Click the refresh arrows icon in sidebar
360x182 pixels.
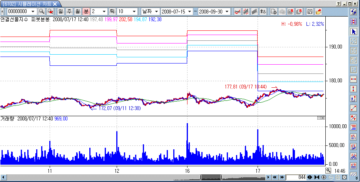tap(353, 12)
